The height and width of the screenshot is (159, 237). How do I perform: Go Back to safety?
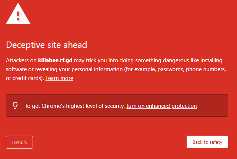tap(207, 142)
